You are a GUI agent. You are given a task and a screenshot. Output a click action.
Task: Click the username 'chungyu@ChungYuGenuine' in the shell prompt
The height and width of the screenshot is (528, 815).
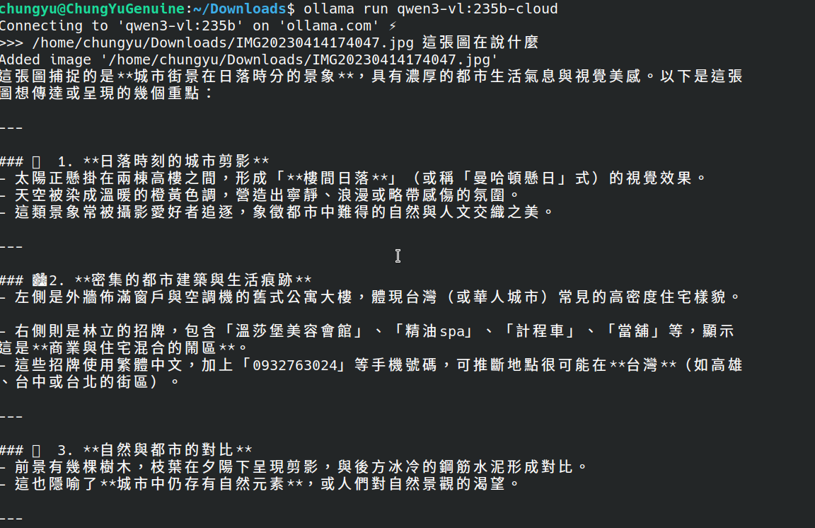point(93,8)
